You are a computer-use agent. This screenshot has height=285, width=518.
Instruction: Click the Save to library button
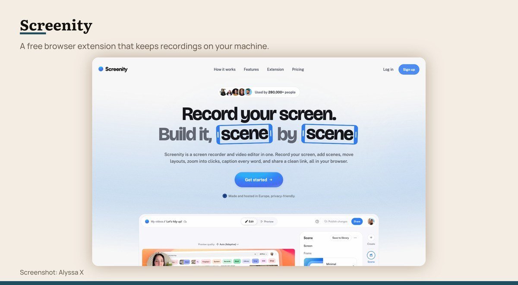coord(340,238)
